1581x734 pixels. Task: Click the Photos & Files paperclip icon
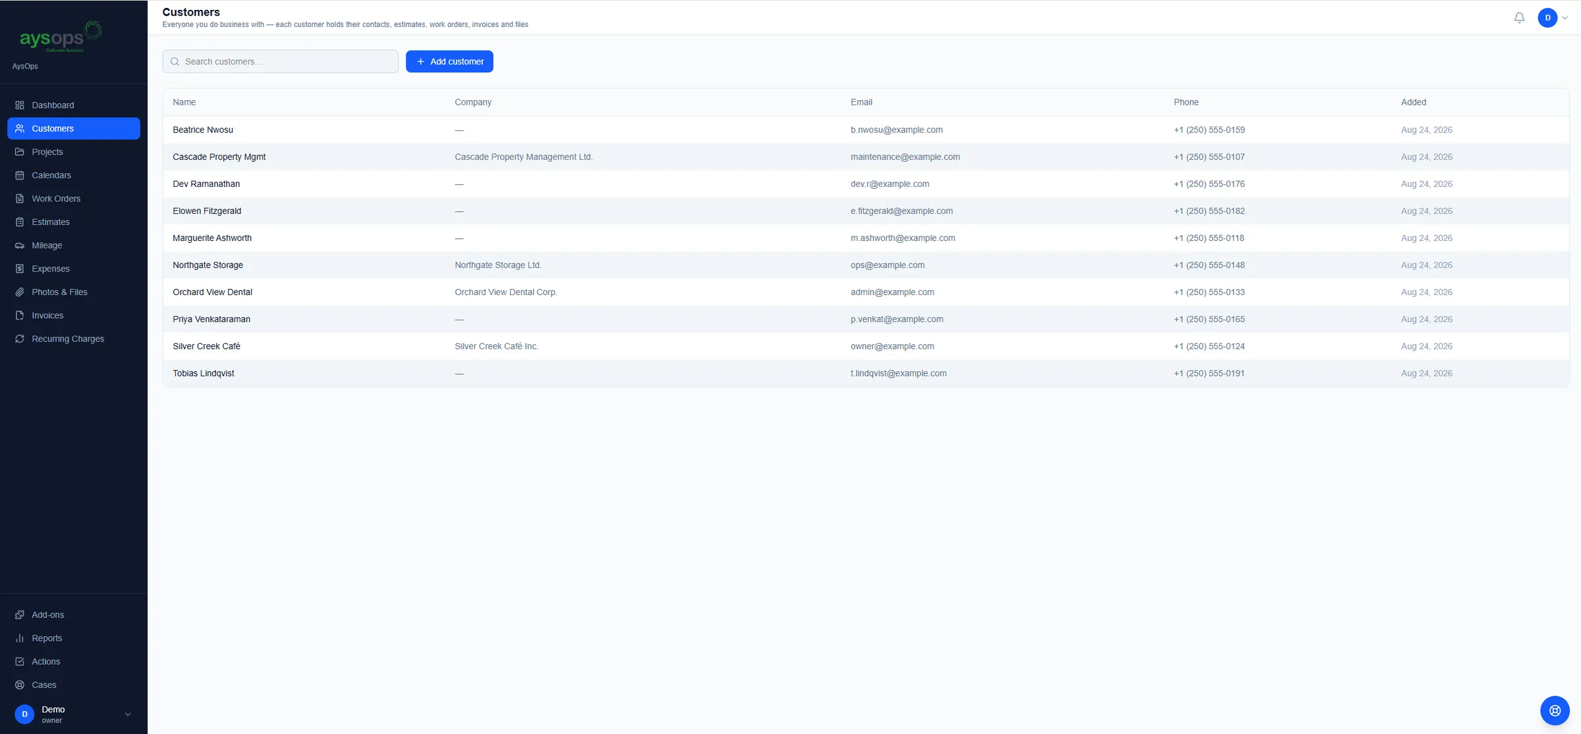pos(20,292)
